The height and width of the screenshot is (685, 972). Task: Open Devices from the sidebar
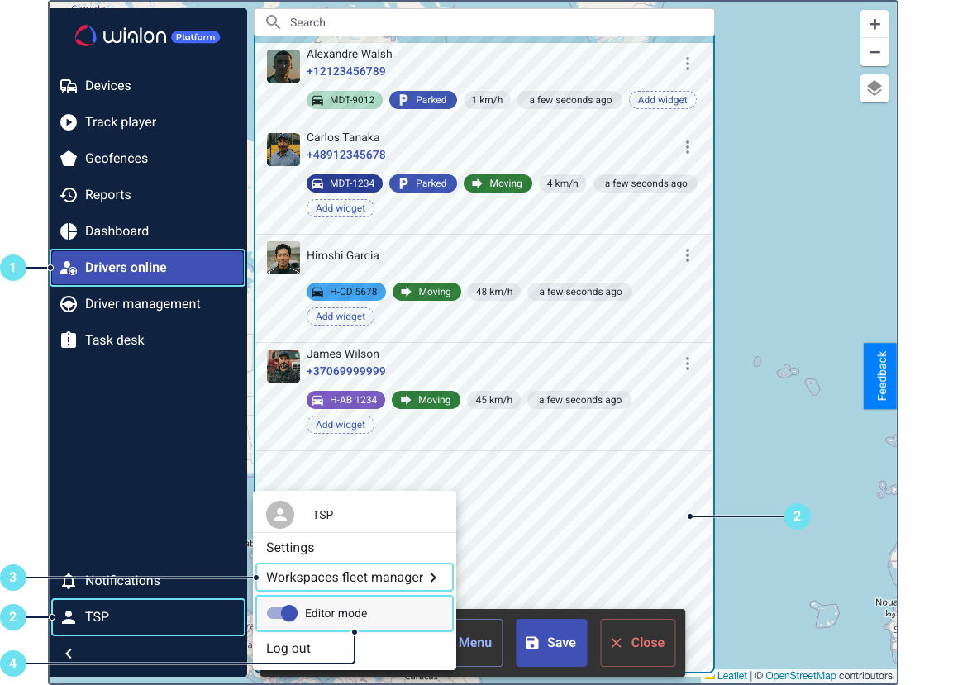(107, 86)
